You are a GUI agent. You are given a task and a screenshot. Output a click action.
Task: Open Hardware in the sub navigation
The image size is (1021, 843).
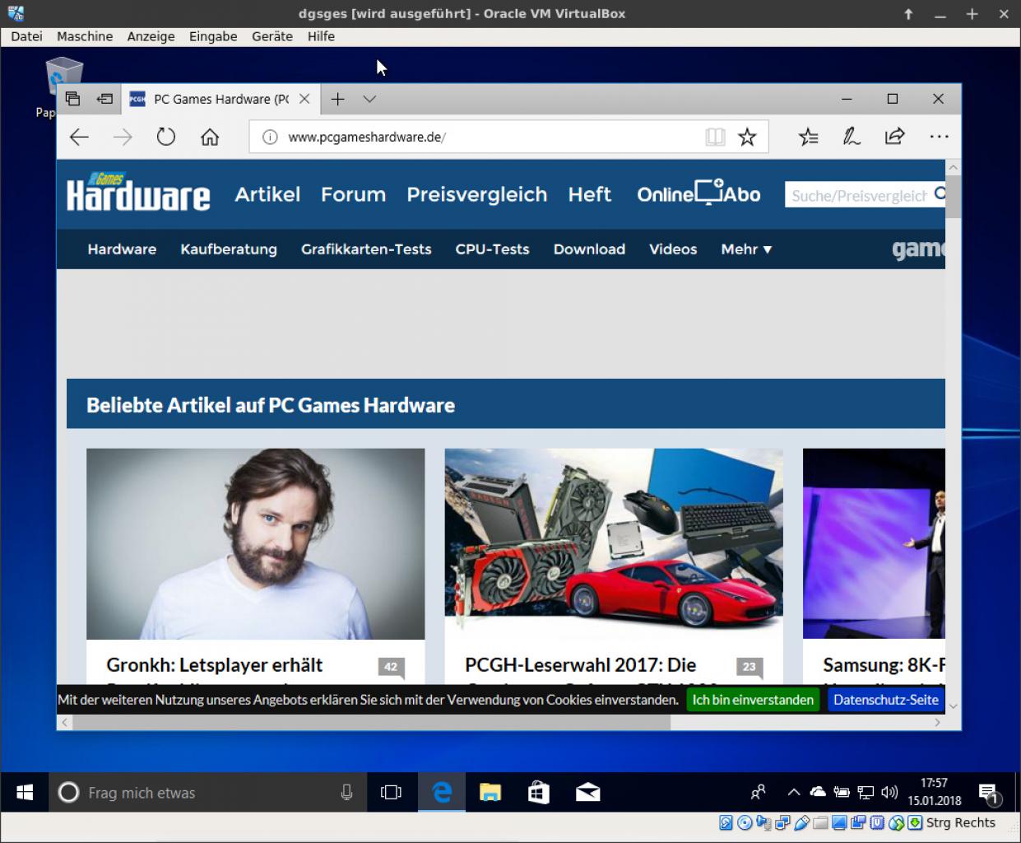coord(122,249)
